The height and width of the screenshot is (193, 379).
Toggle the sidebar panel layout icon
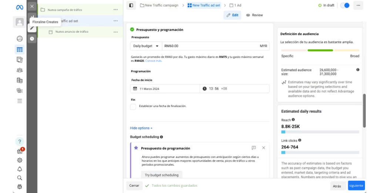pos(131,5)
